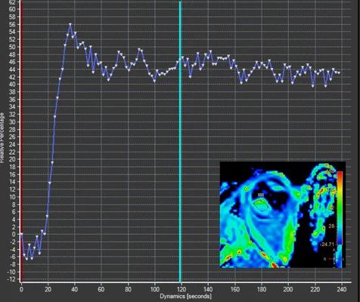This screenshot has height=302, width=360.
Task: Click the Dynamics [seconds] axis title
Action: [x=185, y=296]
